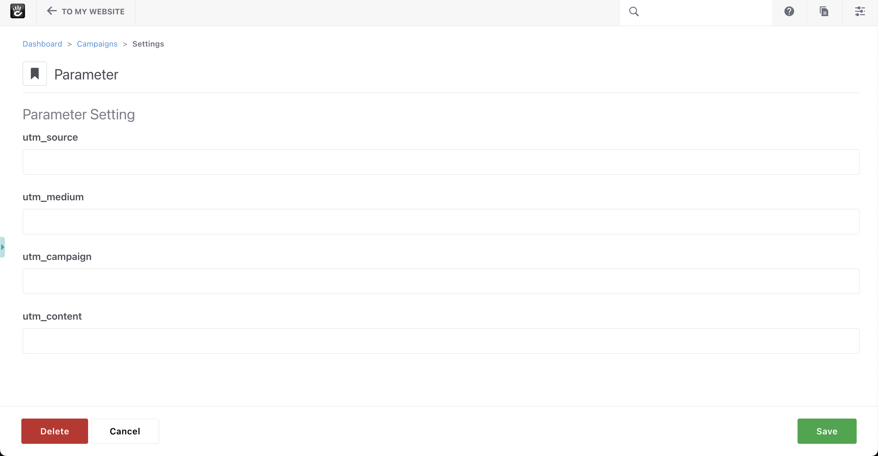This screenshot has height=456, width=878.
Task: Click the Cancel button
Action: coord(125,431)
